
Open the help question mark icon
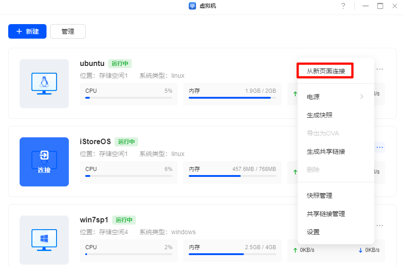click(x=343, y=6)
